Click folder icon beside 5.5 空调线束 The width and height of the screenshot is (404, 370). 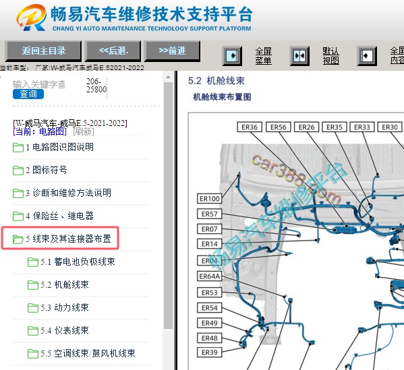[x=33, y=354]
